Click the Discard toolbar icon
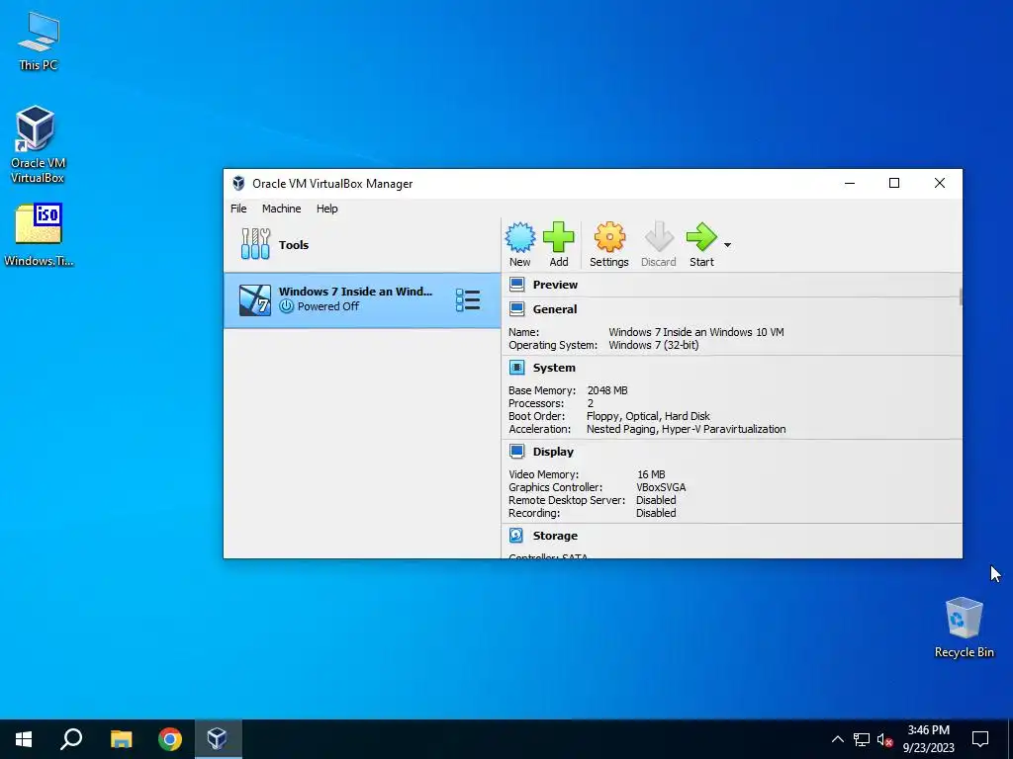 (659, 237)
